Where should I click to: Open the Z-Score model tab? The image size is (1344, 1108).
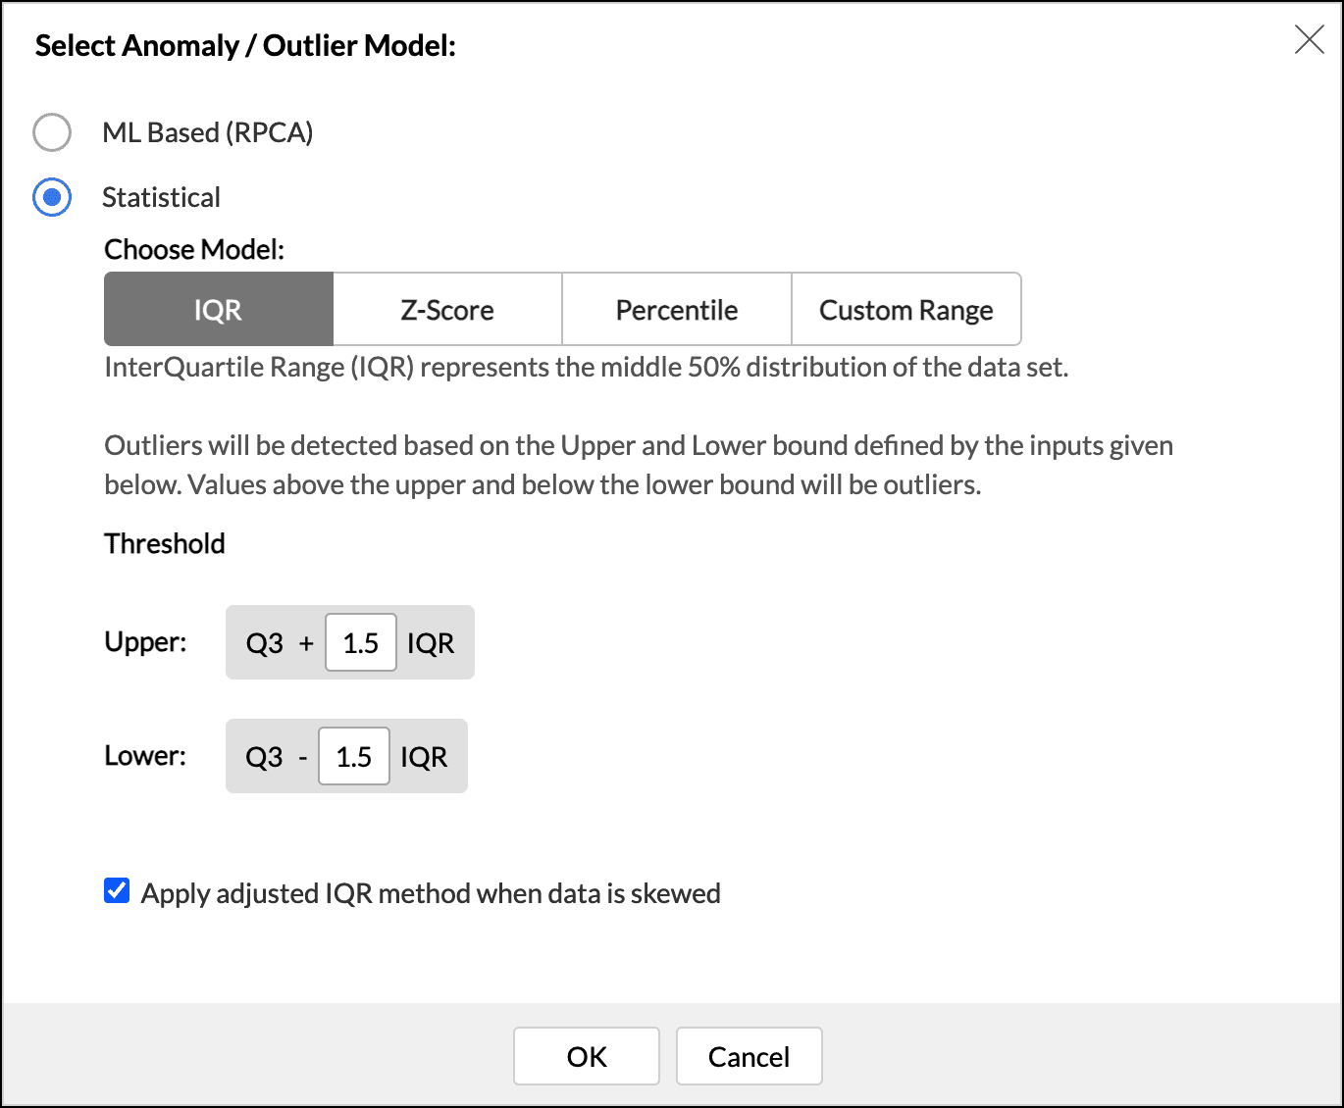pos(447,310)
